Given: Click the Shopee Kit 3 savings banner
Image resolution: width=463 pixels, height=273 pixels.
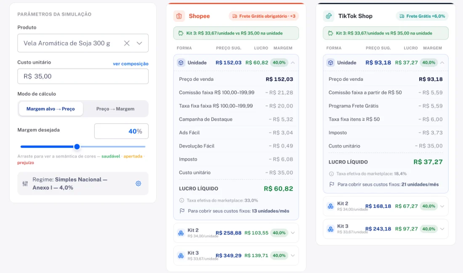Looking at the screenshot, I should click(236, 33).
